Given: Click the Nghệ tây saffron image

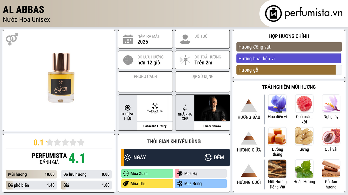Looking at the screenshot, I should pyautogui.click(x=331, y=104).
